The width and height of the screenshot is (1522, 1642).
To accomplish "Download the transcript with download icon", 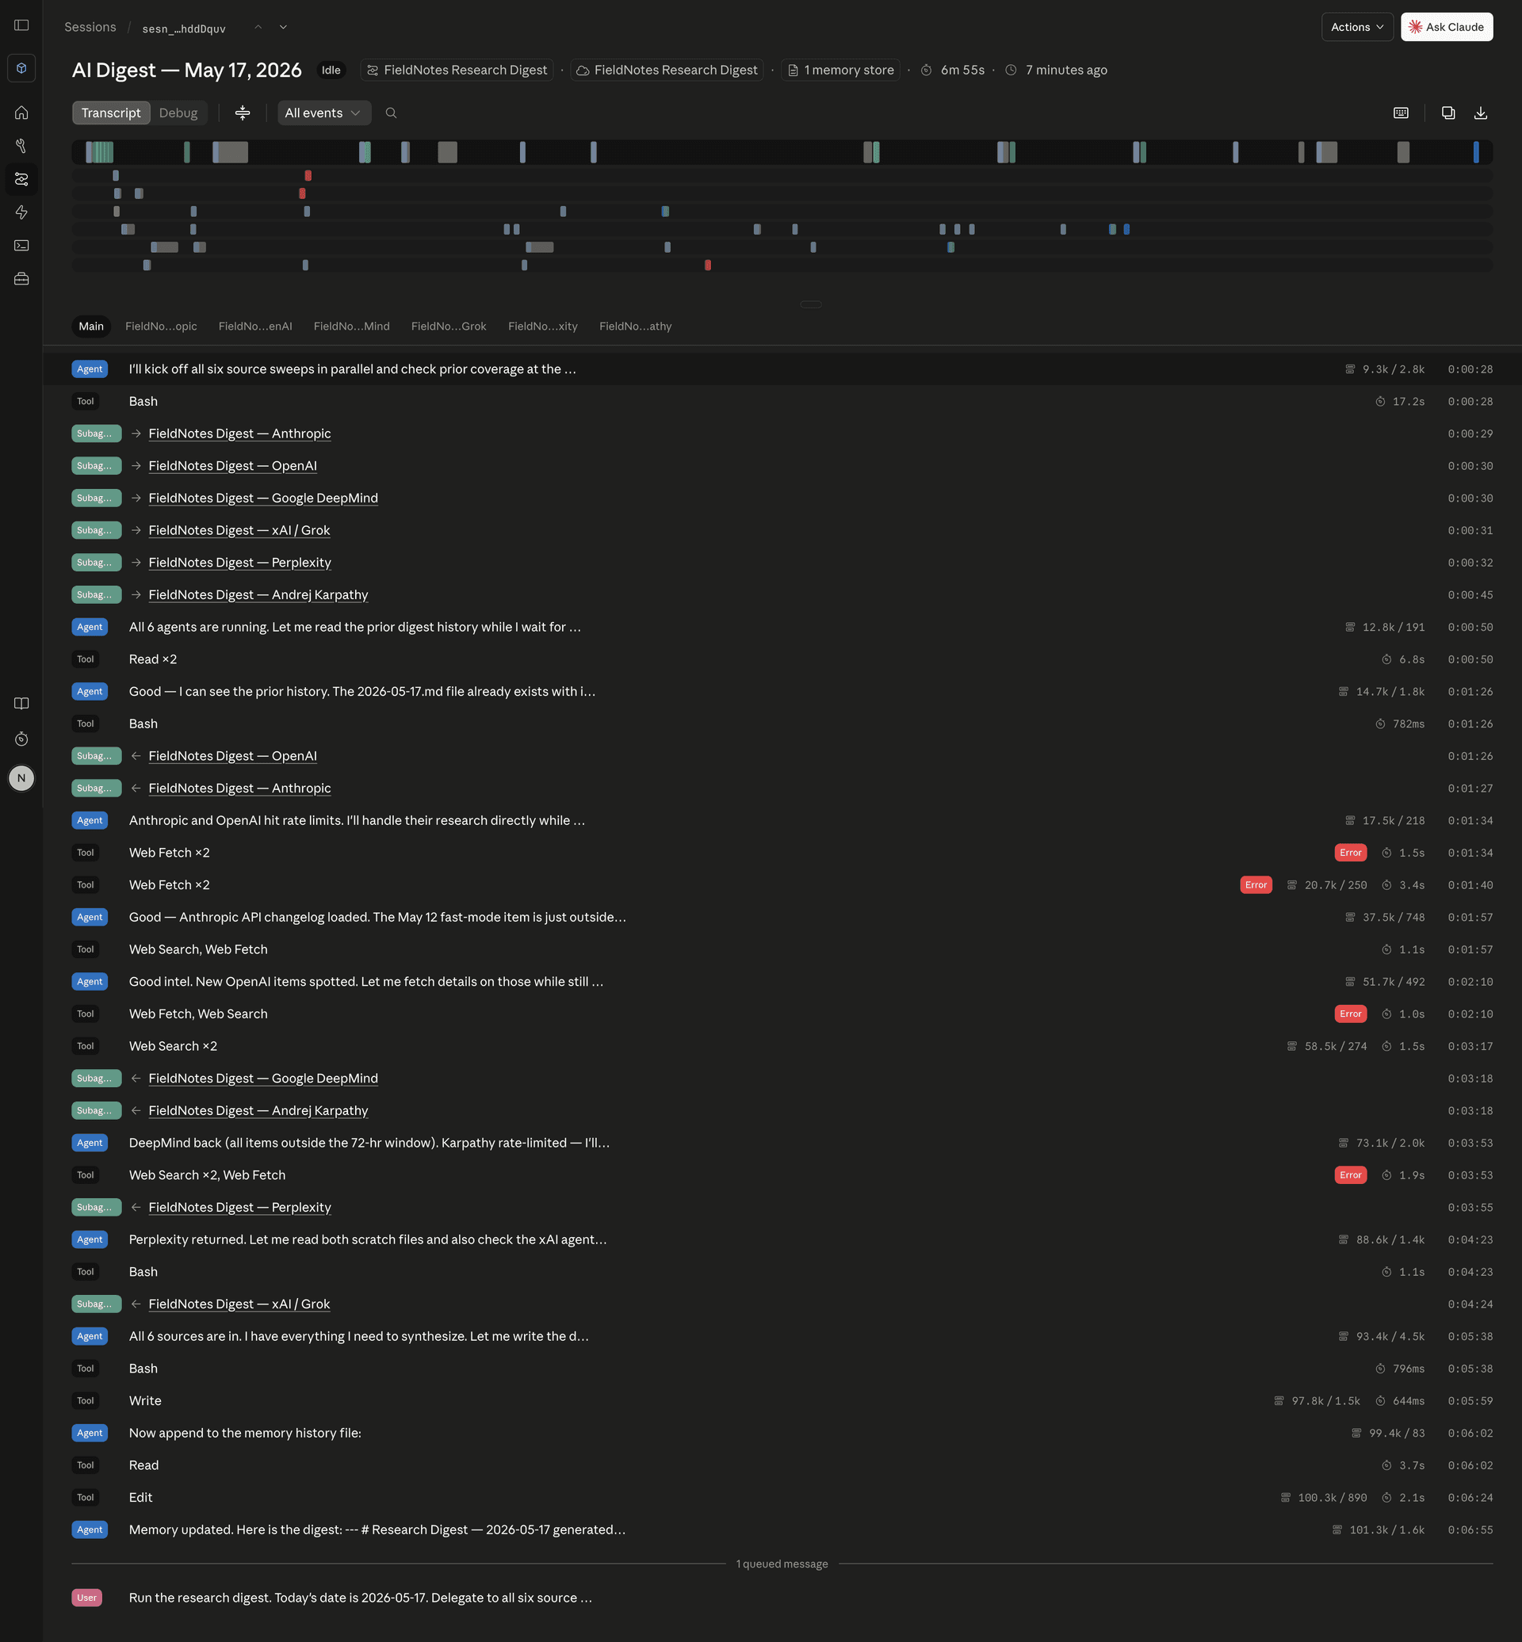I will point(1480,113).
